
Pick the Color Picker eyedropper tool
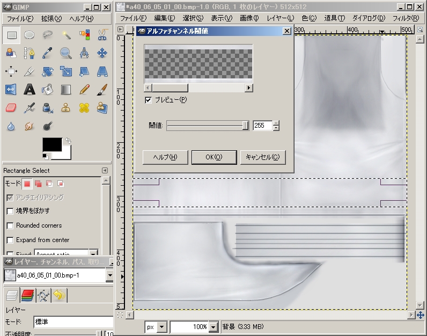[x=48, y=53]
